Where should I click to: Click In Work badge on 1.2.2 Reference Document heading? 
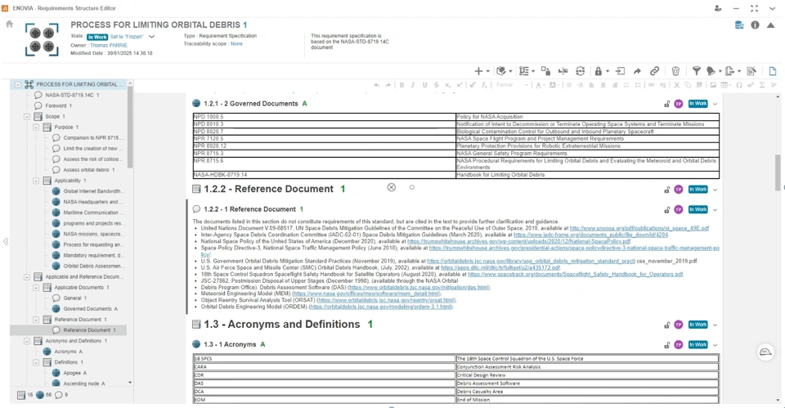[x=698, y=189]
